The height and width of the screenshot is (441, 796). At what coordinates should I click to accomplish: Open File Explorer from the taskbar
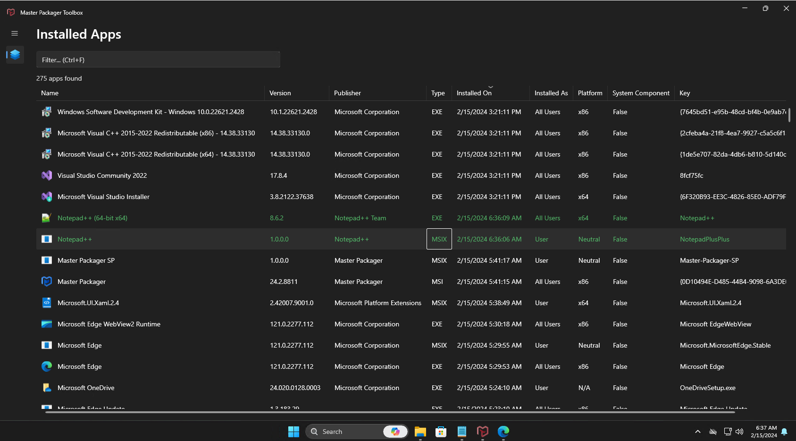[x=420, y=432]
